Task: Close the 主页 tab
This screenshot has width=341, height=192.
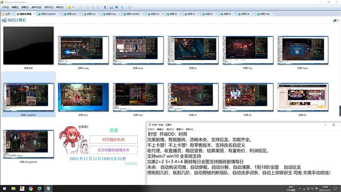Action: pos(13,14)
